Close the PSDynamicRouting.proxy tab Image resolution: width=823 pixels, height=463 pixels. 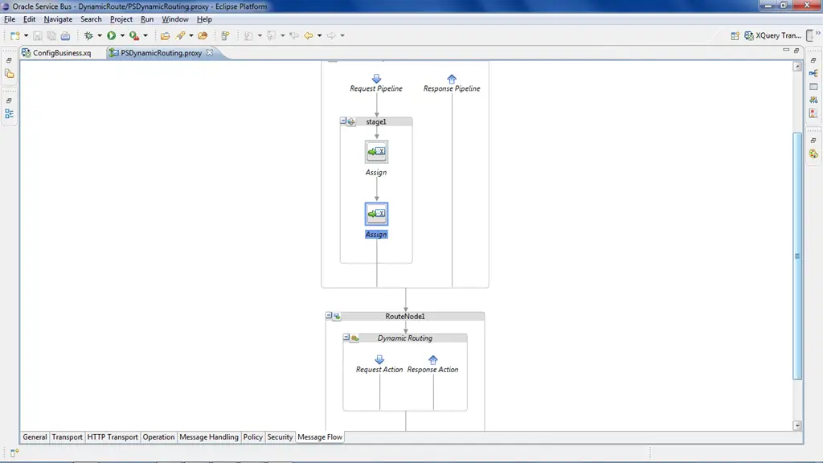click(210, 52)
